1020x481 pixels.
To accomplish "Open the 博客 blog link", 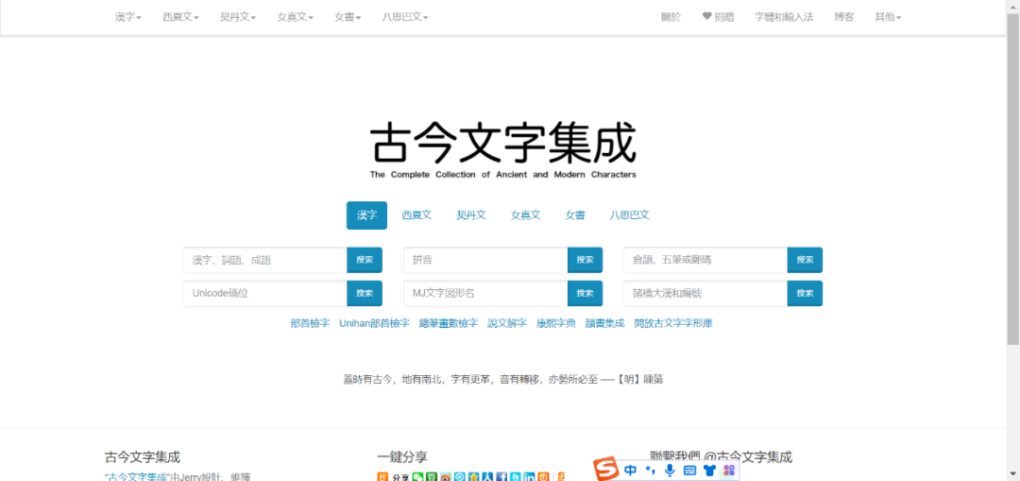I will pos(844,18).
